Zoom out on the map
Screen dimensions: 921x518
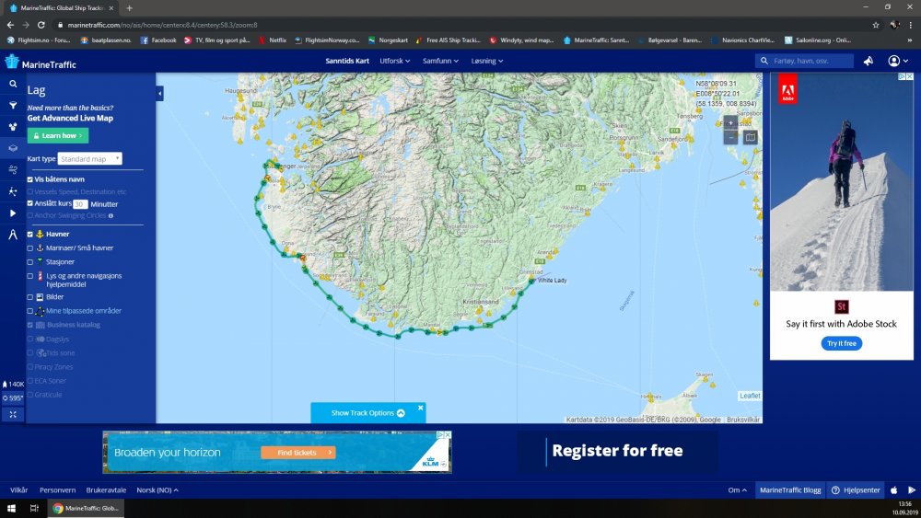(730, 137)
